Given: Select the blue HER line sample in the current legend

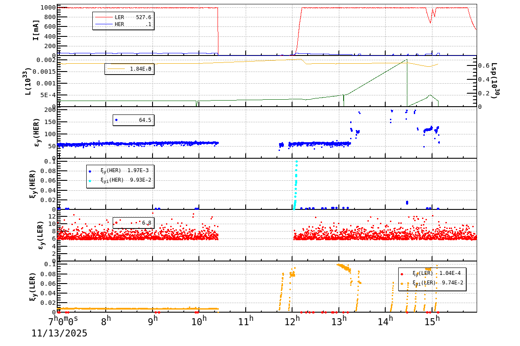Looking at the screenshot, I should 104,23.
